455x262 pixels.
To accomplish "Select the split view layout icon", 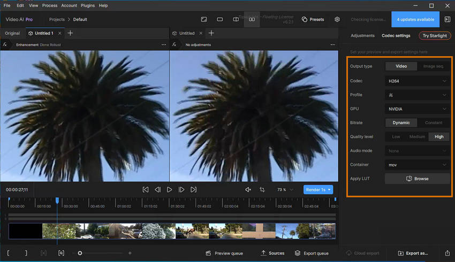I will point(236,19).
